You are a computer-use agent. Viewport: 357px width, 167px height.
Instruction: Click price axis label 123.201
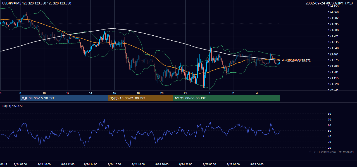tap(333, 72)
